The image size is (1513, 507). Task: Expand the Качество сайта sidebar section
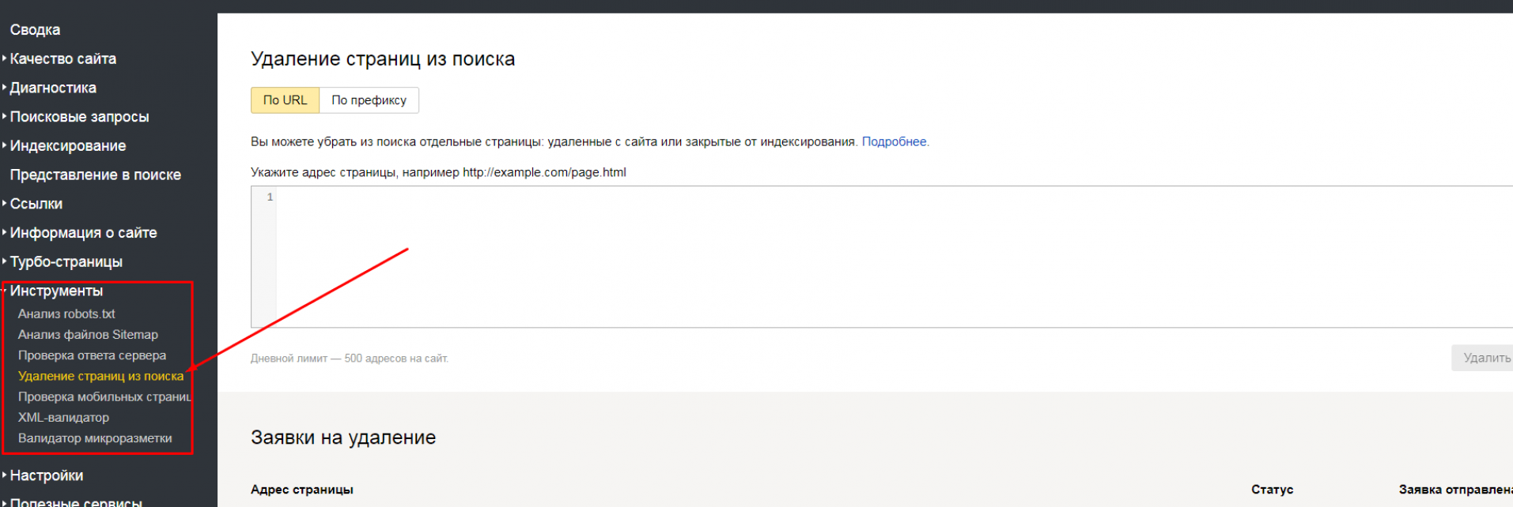pyautogui.click(x=62, y=58)
